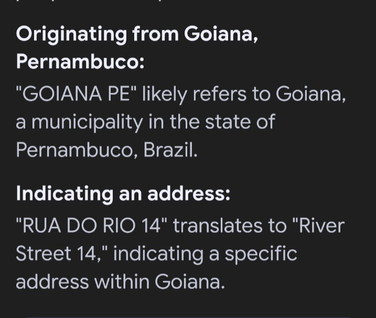Click the word "specific"

pyautogui.click(x=261, y=255)
